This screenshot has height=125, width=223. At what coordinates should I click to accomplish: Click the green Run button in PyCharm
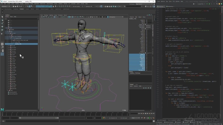207,4
